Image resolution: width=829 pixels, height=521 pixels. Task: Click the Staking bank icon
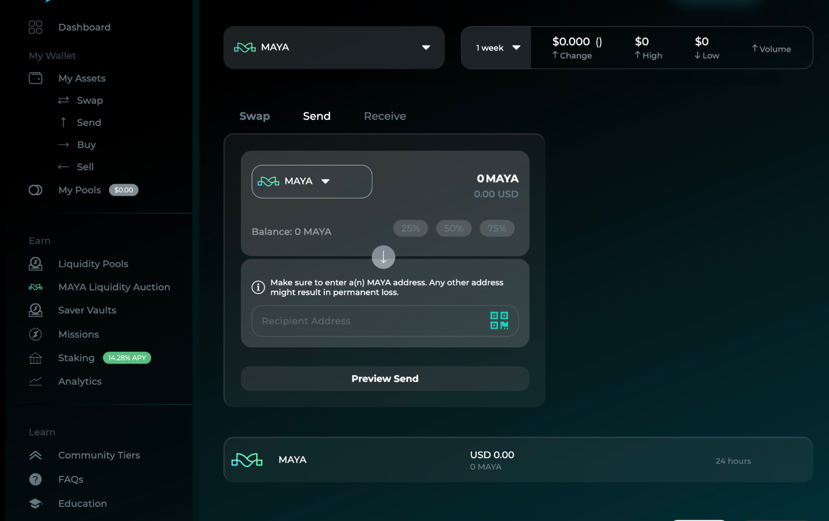pos(36,358)
